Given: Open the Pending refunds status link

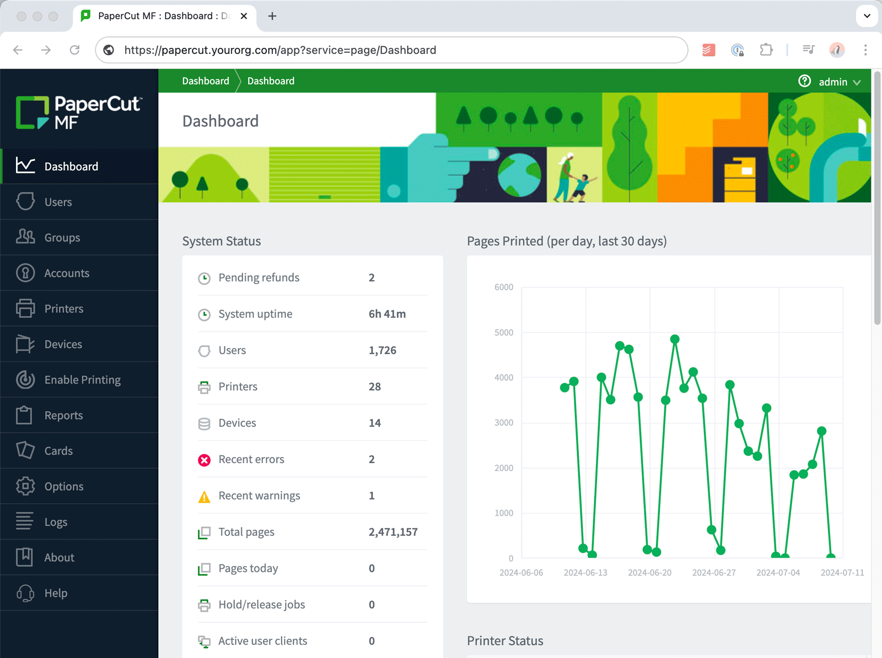Looking at the screenshot, I should tap(259, 278).
